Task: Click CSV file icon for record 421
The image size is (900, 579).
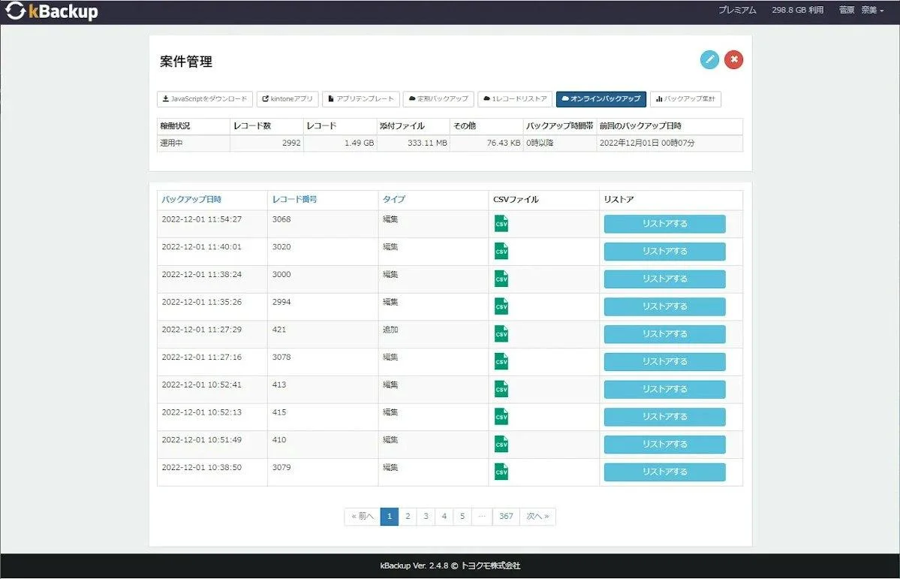Action: pyautogui.click(x=501, y=334)
